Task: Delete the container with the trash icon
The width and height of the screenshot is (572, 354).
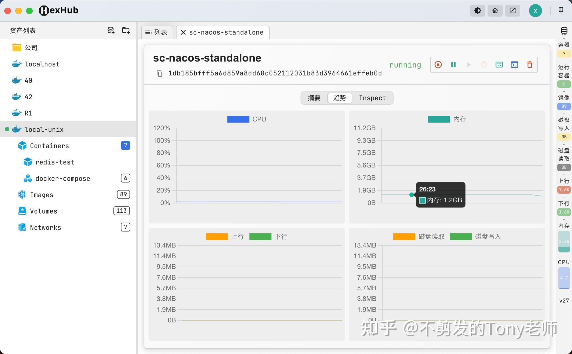Action: click(x=530, y=65)
